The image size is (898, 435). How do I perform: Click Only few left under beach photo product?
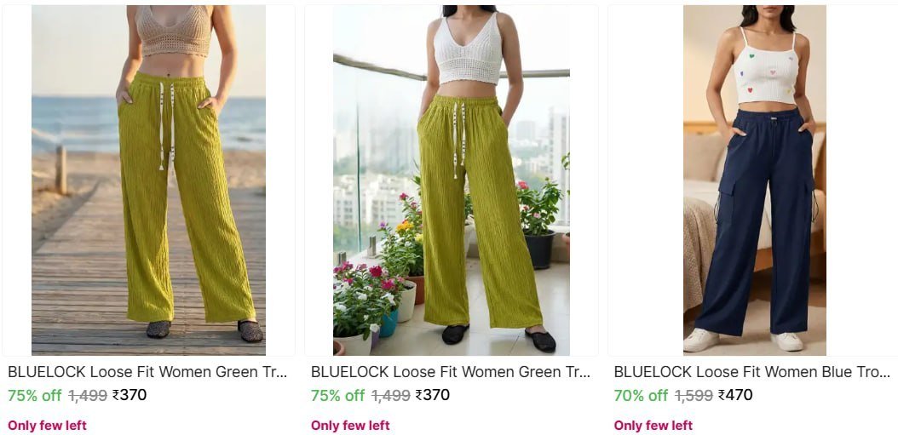(47, 426)
